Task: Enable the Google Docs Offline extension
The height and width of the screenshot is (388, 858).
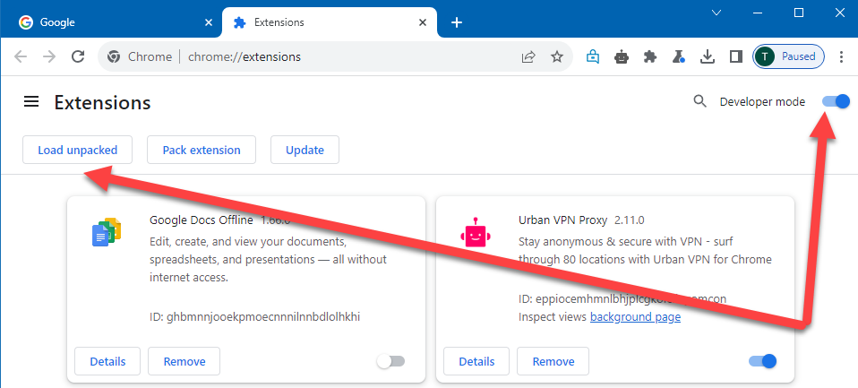Action: click(390, 361)
